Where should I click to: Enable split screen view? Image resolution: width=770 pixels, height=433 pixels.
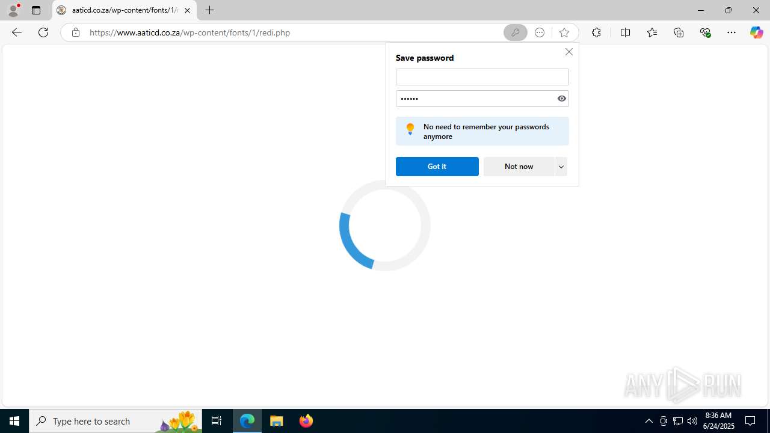[625, 32]
